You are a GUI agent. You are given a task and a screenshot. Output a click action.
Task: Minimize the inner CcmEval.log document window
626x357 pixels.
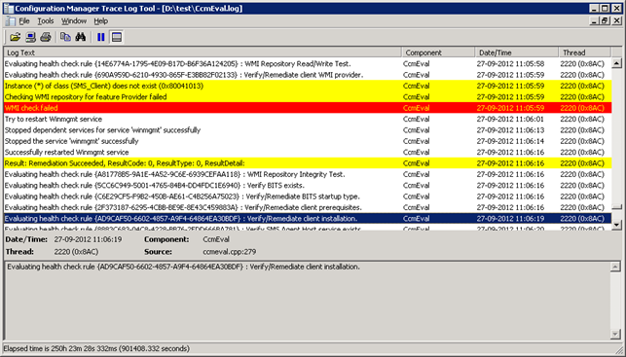[x=594, y=20]
